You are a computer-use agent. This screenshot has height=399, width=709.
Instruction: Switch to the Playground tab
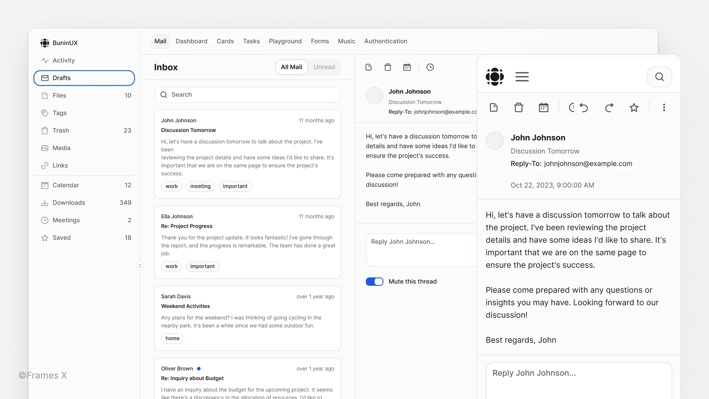[x=285, y=41]
